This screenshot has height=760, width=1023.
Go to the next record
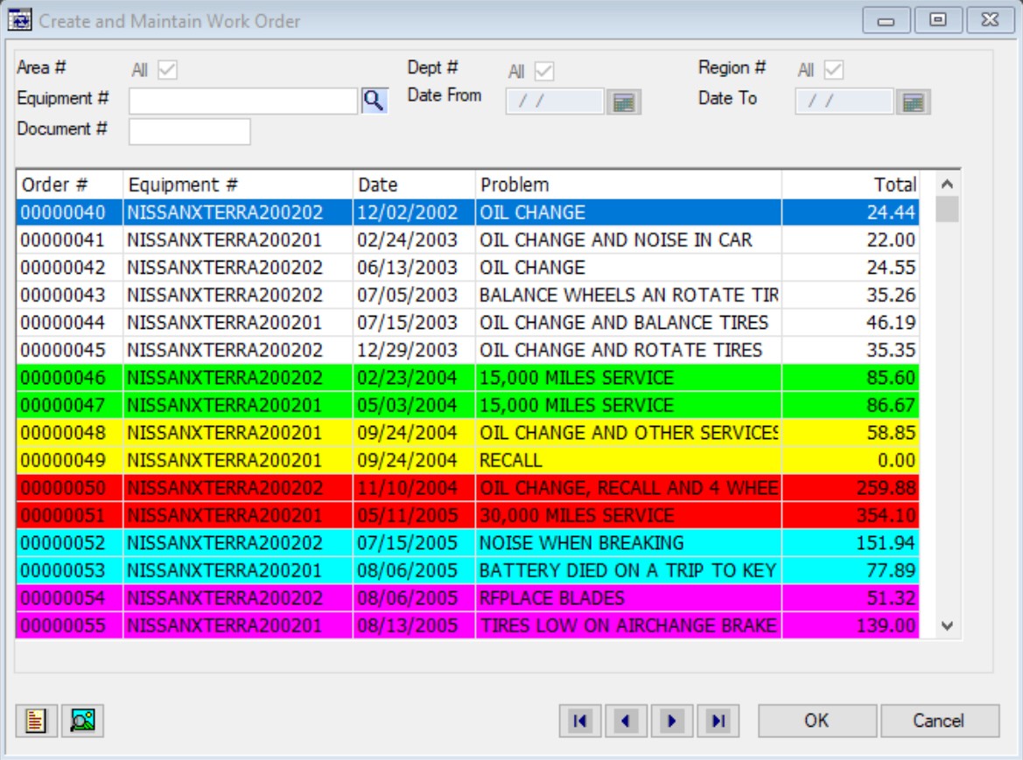point(672,721)
